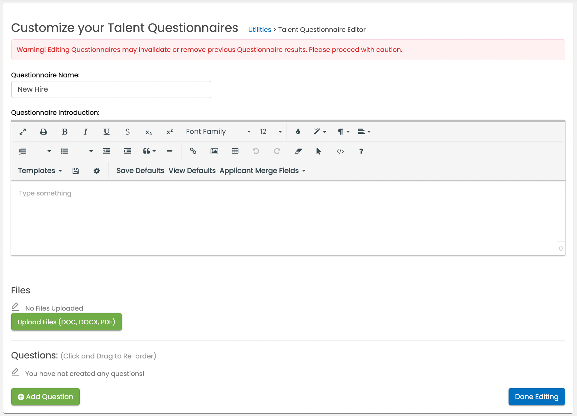Toggle italic formatting
Screen dimensions: 577x416
(85, 132)
